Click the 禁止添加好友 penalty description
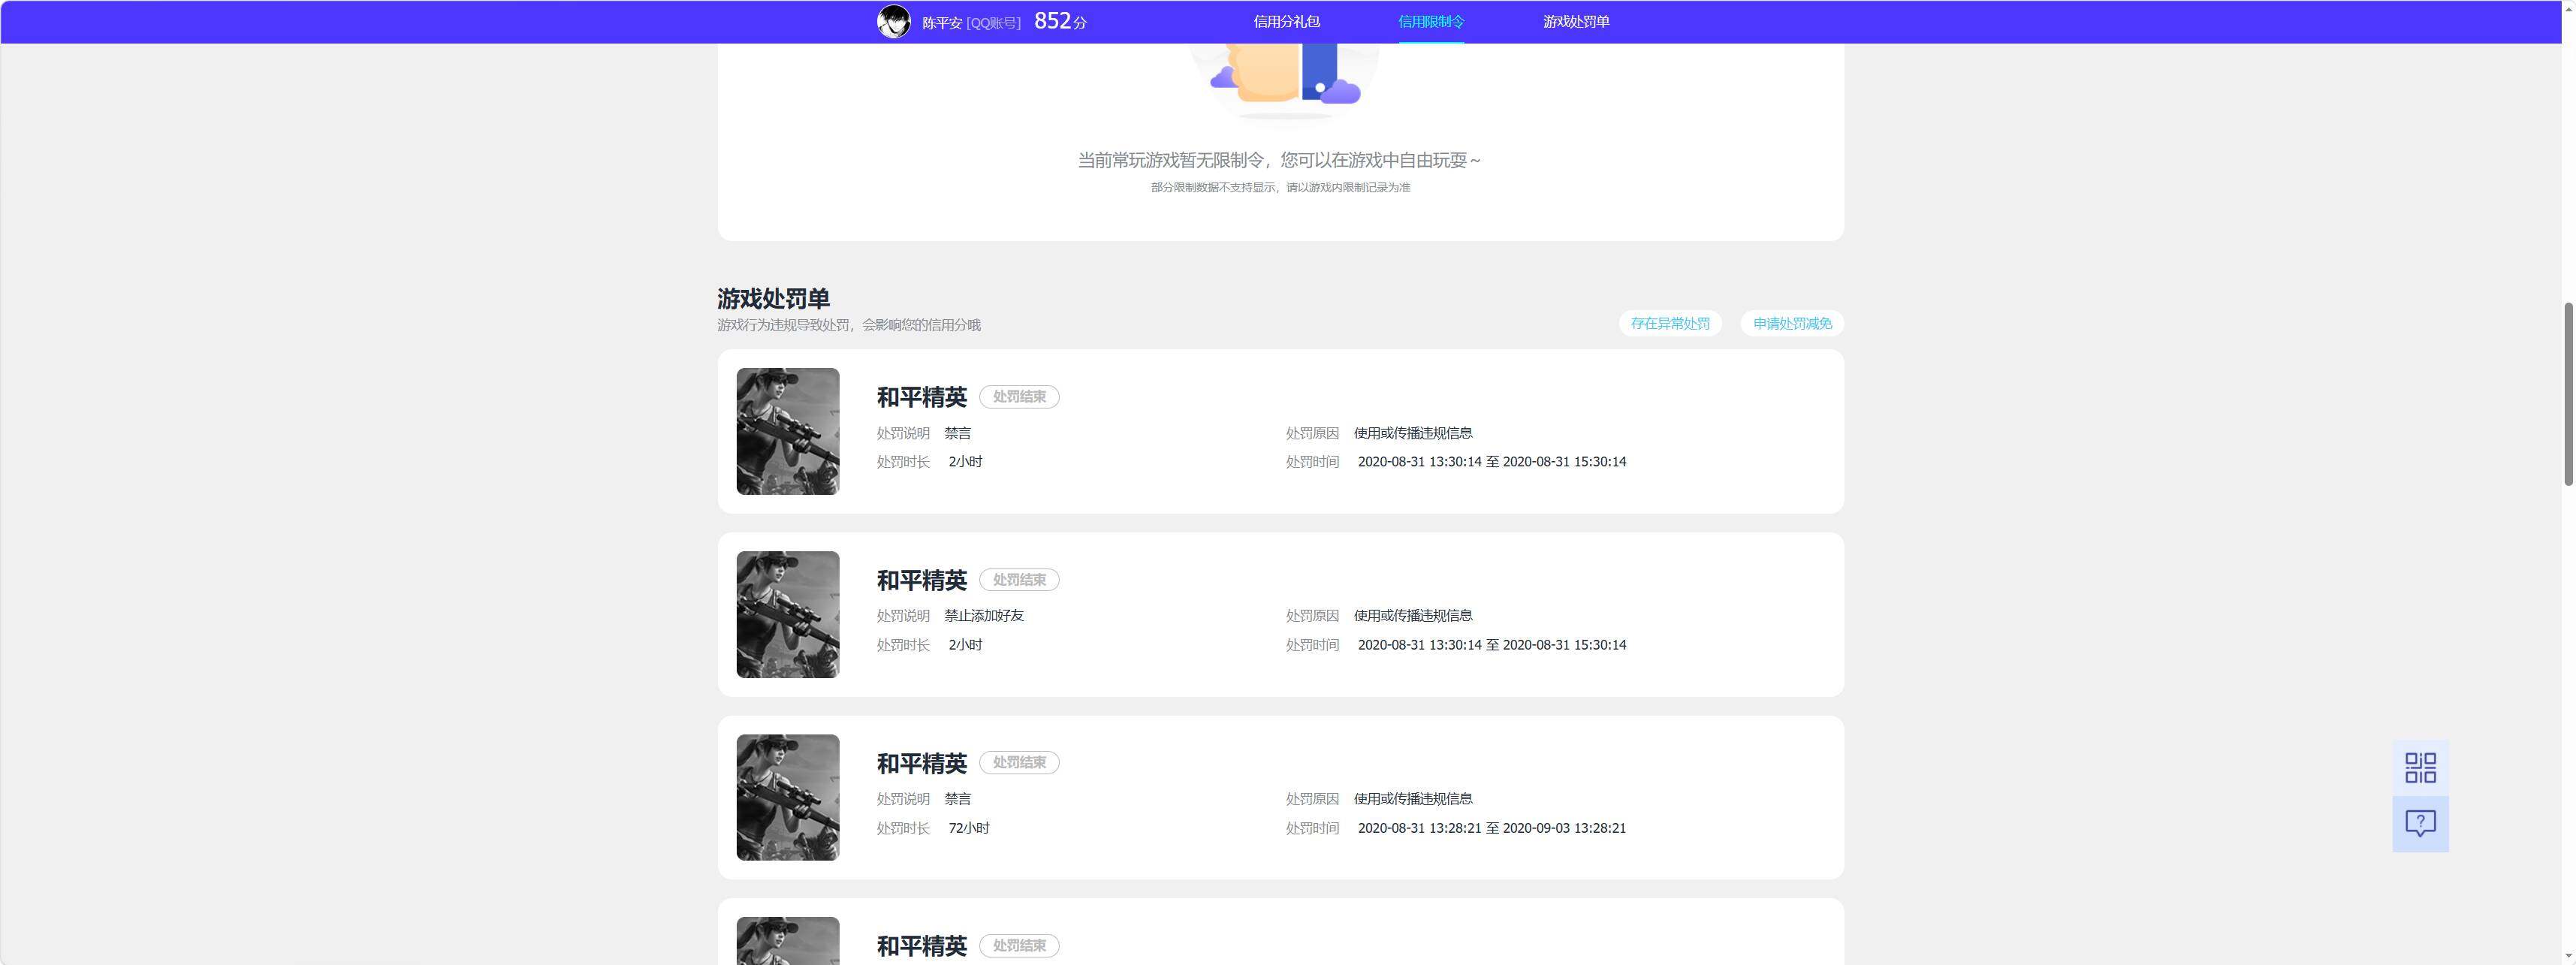 (984, 615)
